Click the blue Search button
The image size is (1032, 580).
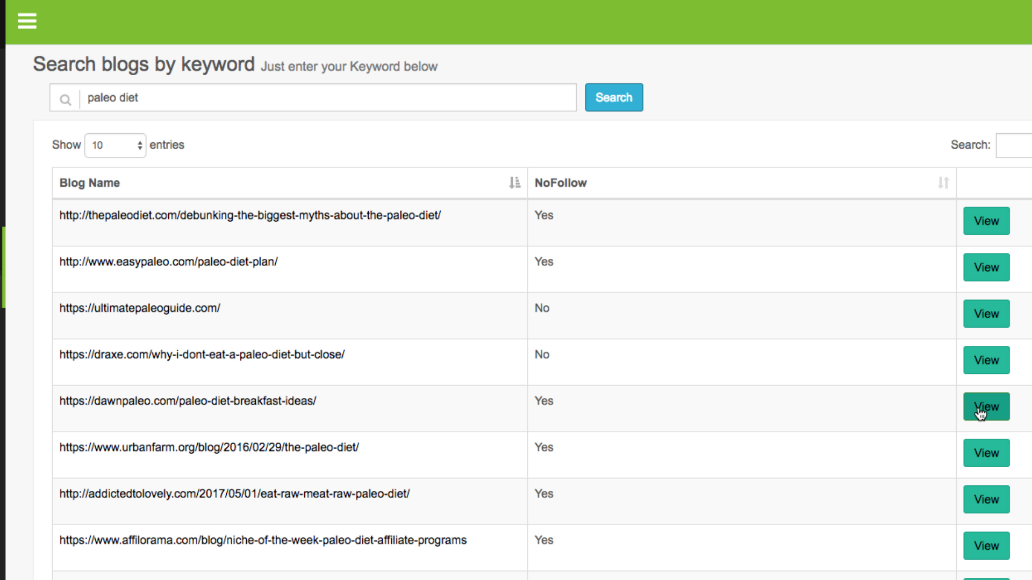pos(613,97)
